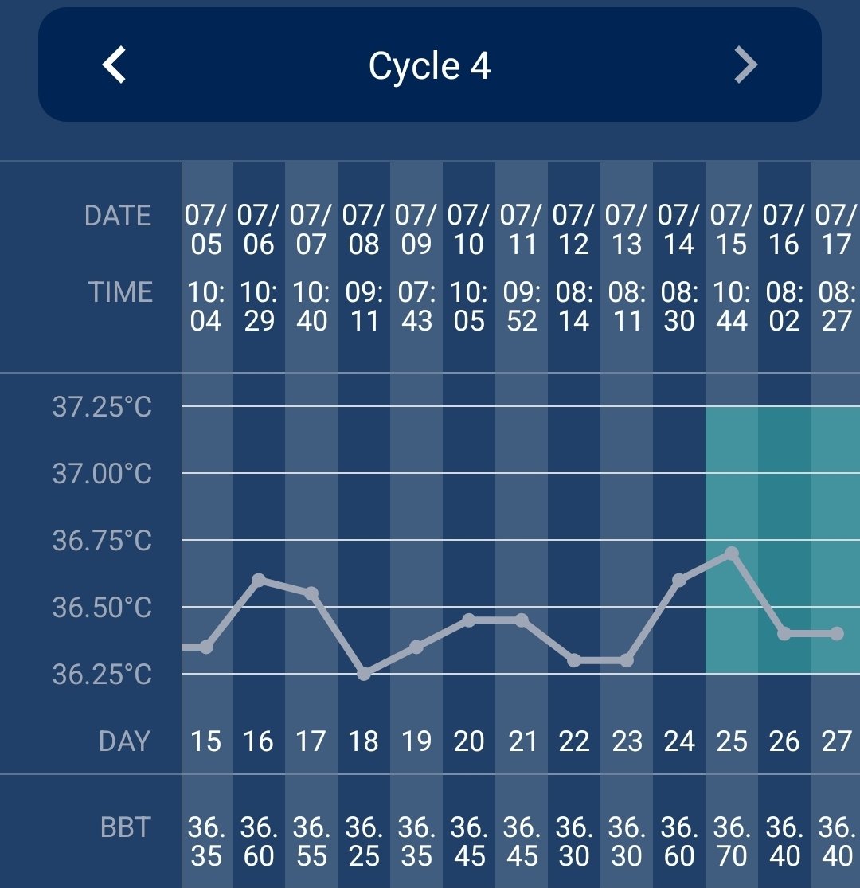Select the 07/12 date column header
The width and height of the screenshot is (860, 888).
[573, 229]
